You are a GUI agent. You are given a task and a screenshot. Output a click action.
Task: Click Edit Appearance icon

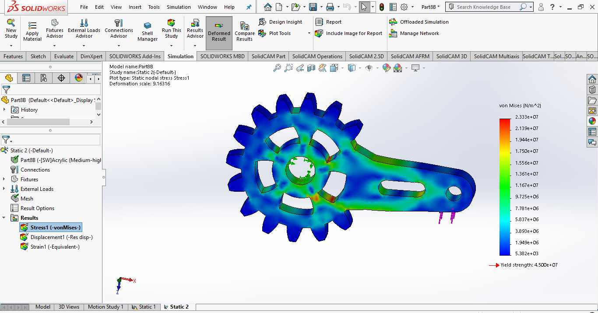tap(386, 68)
